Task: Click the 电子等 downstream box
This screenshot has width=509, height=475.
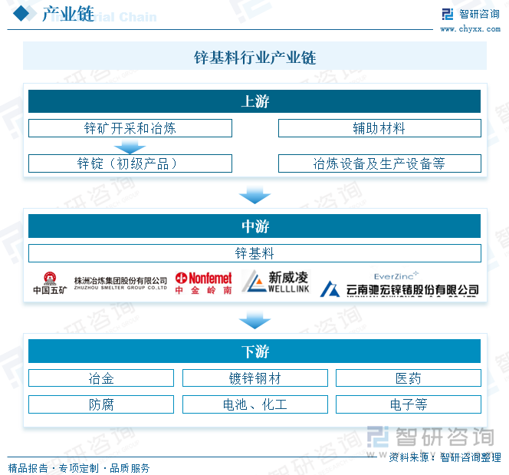Action: tap(409, 404)
